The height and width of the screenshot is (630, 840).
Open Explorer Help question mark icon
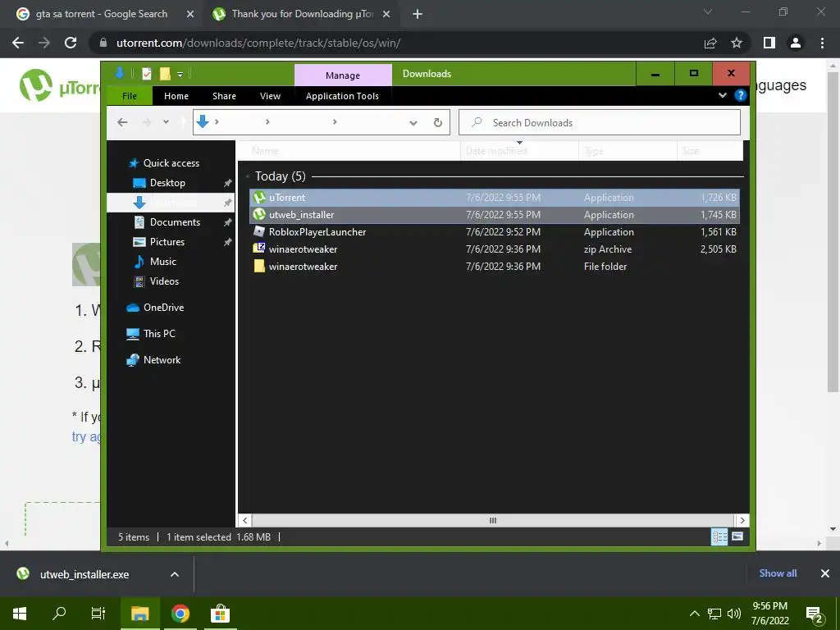[x=741, y=95]
